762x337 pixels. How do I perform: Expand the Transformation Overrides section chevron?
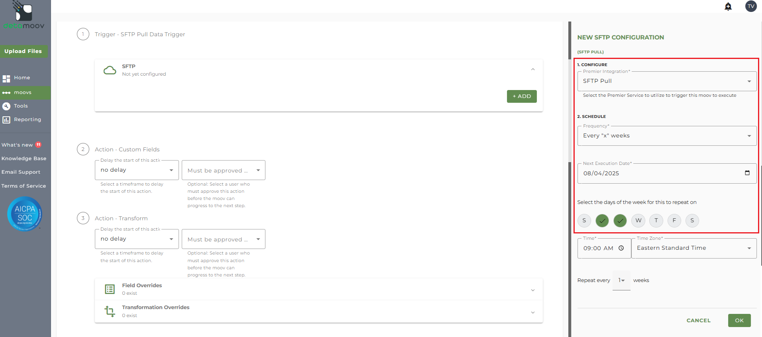(533, 312)
